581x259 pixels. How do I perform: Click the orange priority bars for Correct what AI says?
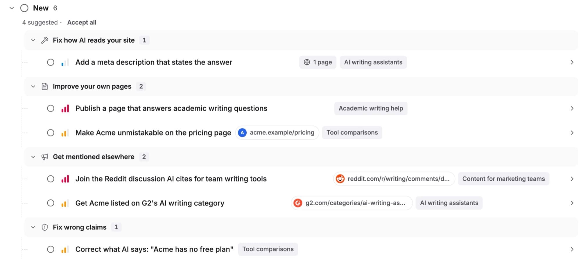65,249
